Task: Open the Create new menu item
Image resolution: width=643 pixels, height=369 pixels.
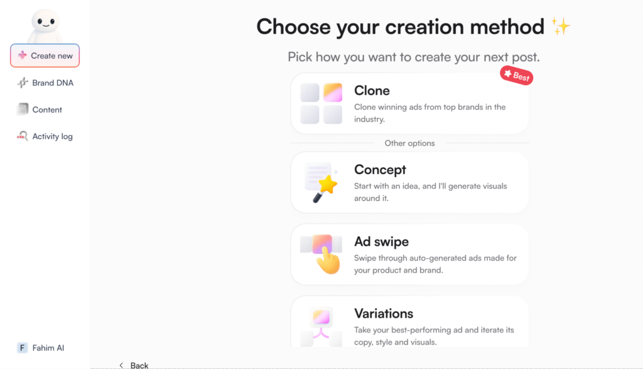Action: click(x=51, y=56)
